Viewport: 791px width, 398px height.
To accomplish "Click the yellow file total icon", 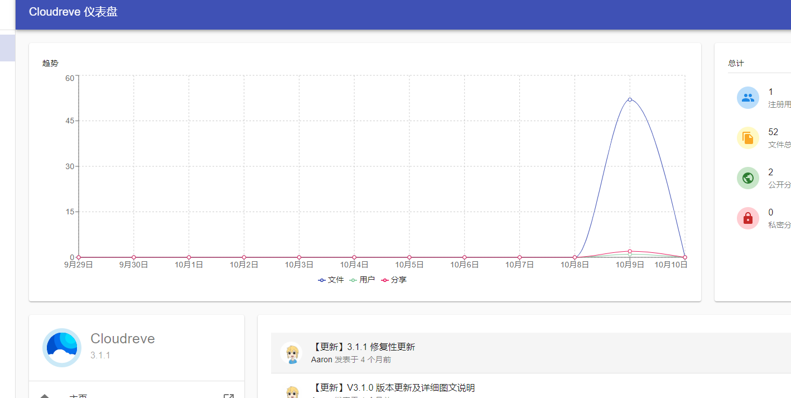I will coord(747,138).
